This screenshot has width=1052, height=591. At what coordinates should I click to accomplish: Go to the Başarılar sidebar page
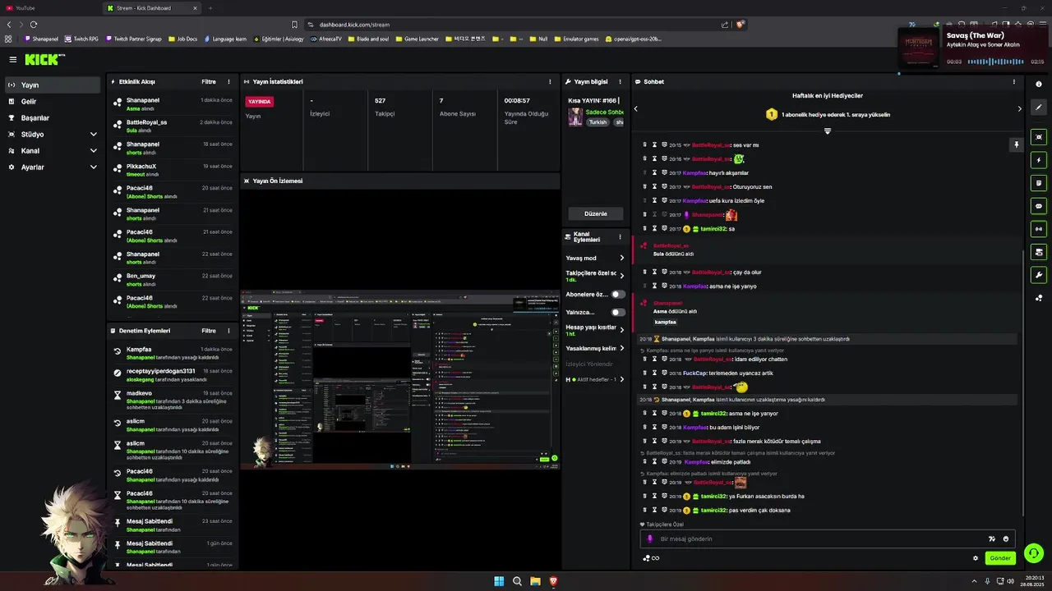(x=53, y=117)
